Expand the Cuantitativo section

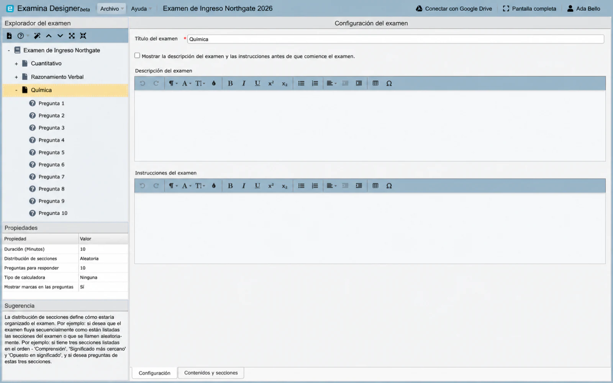coord(16,64)
